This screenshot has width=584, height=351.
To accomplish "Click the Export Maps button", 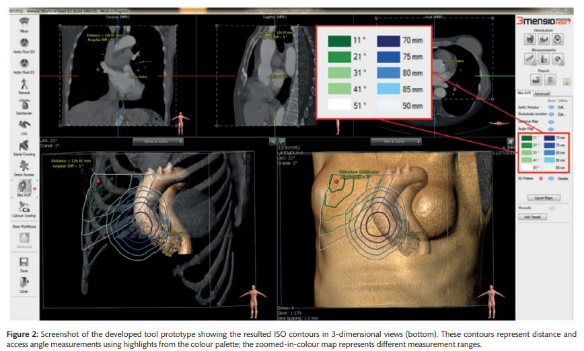I will coord(543,198).
